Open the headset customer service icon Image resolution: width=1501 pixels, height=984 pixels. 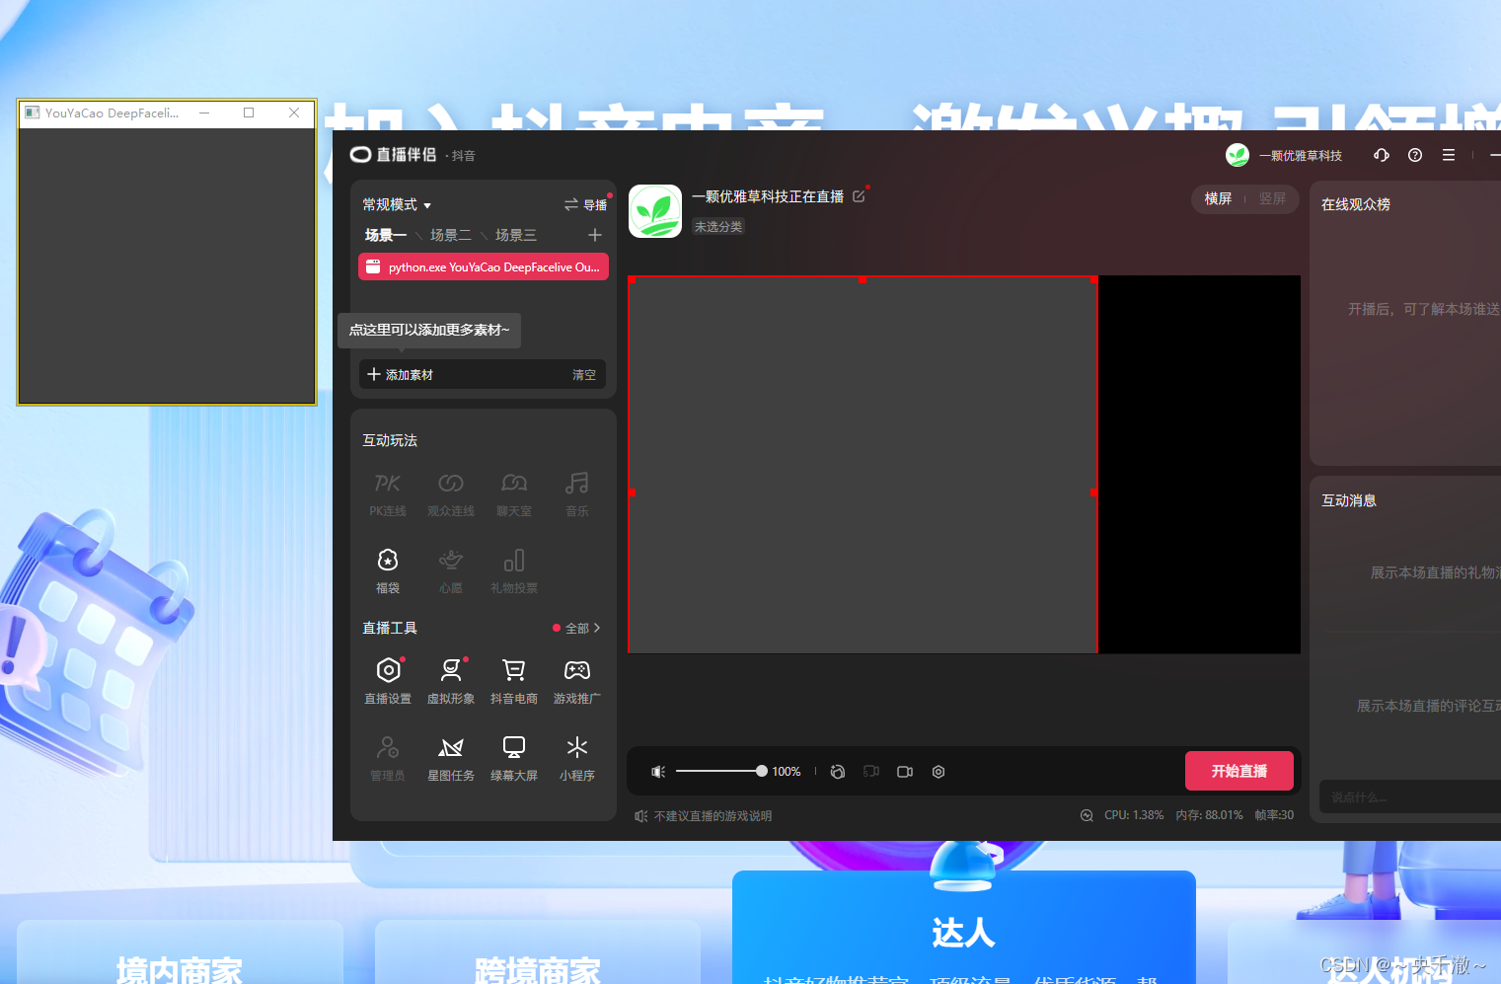point(1382,155)
